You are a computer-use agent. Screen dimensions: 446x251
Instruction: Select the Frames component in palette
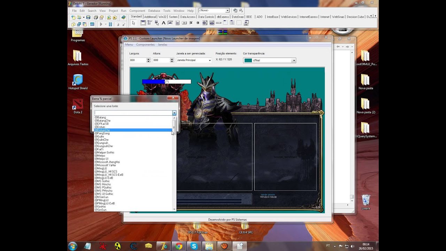click(143, 23)
